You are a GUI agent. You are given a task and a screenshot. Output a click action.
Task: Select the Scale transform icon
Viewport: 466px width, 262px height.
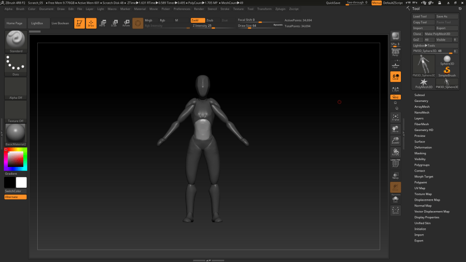click(x=114, y=23)
